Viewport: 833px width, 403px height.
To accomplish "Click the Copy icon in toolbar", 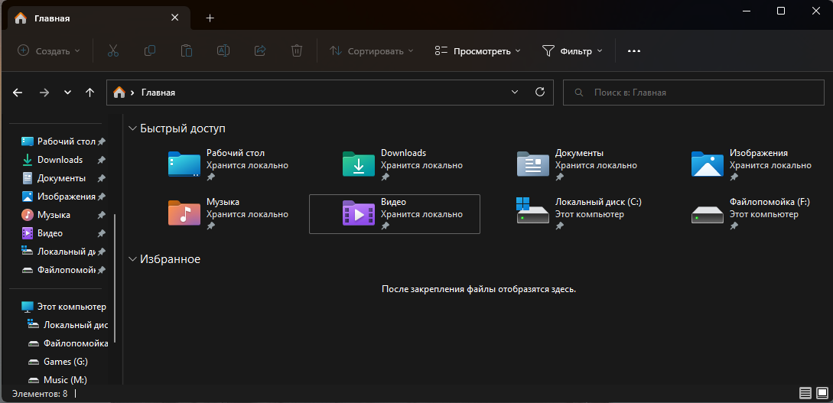I will coord(150,51).
